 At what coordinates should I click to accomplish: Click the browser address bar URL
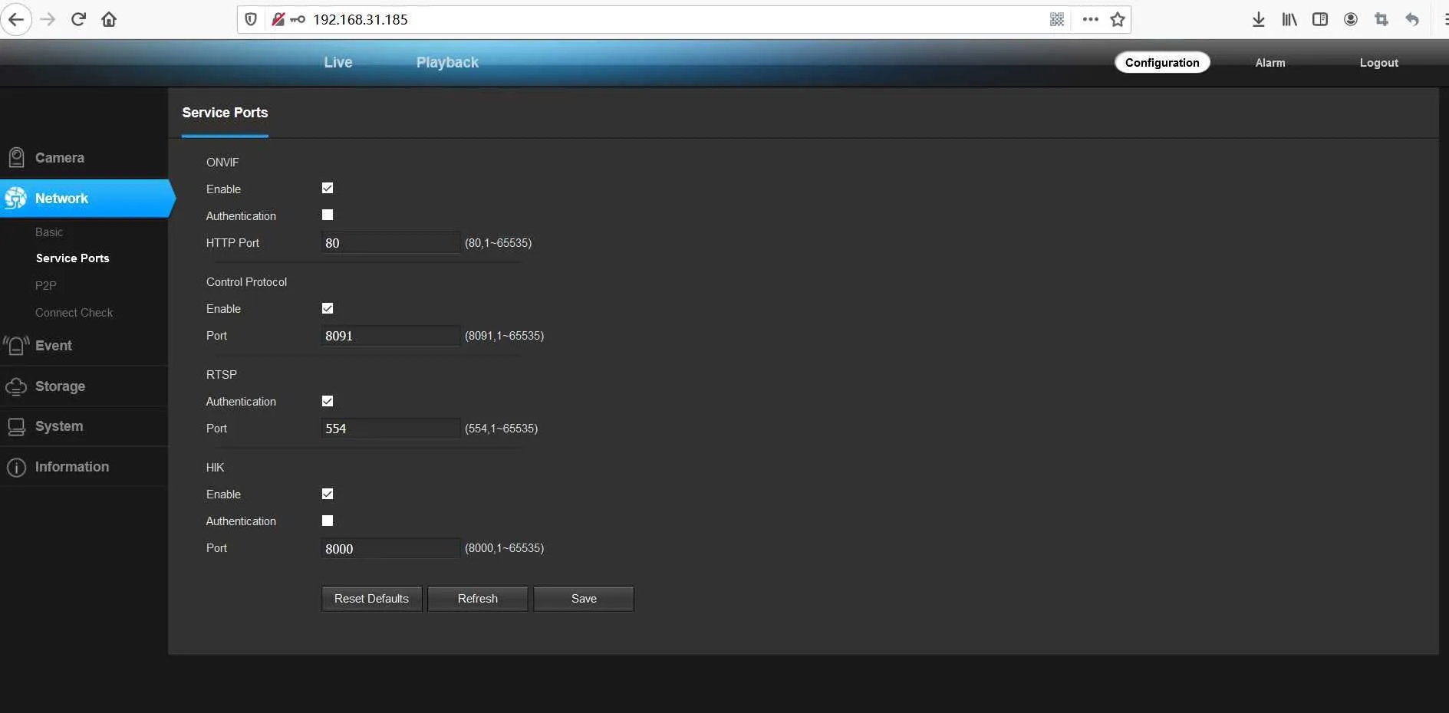pos(361,20)
